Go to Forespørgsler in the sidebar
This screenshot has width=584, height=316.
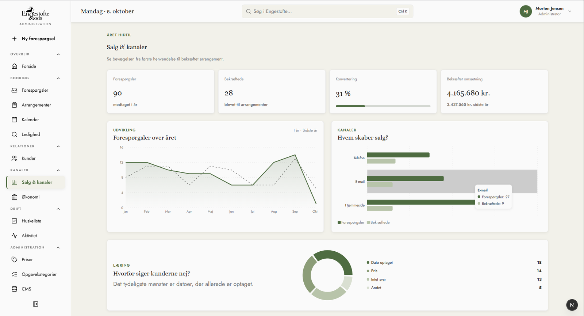[x=35, y=90]
